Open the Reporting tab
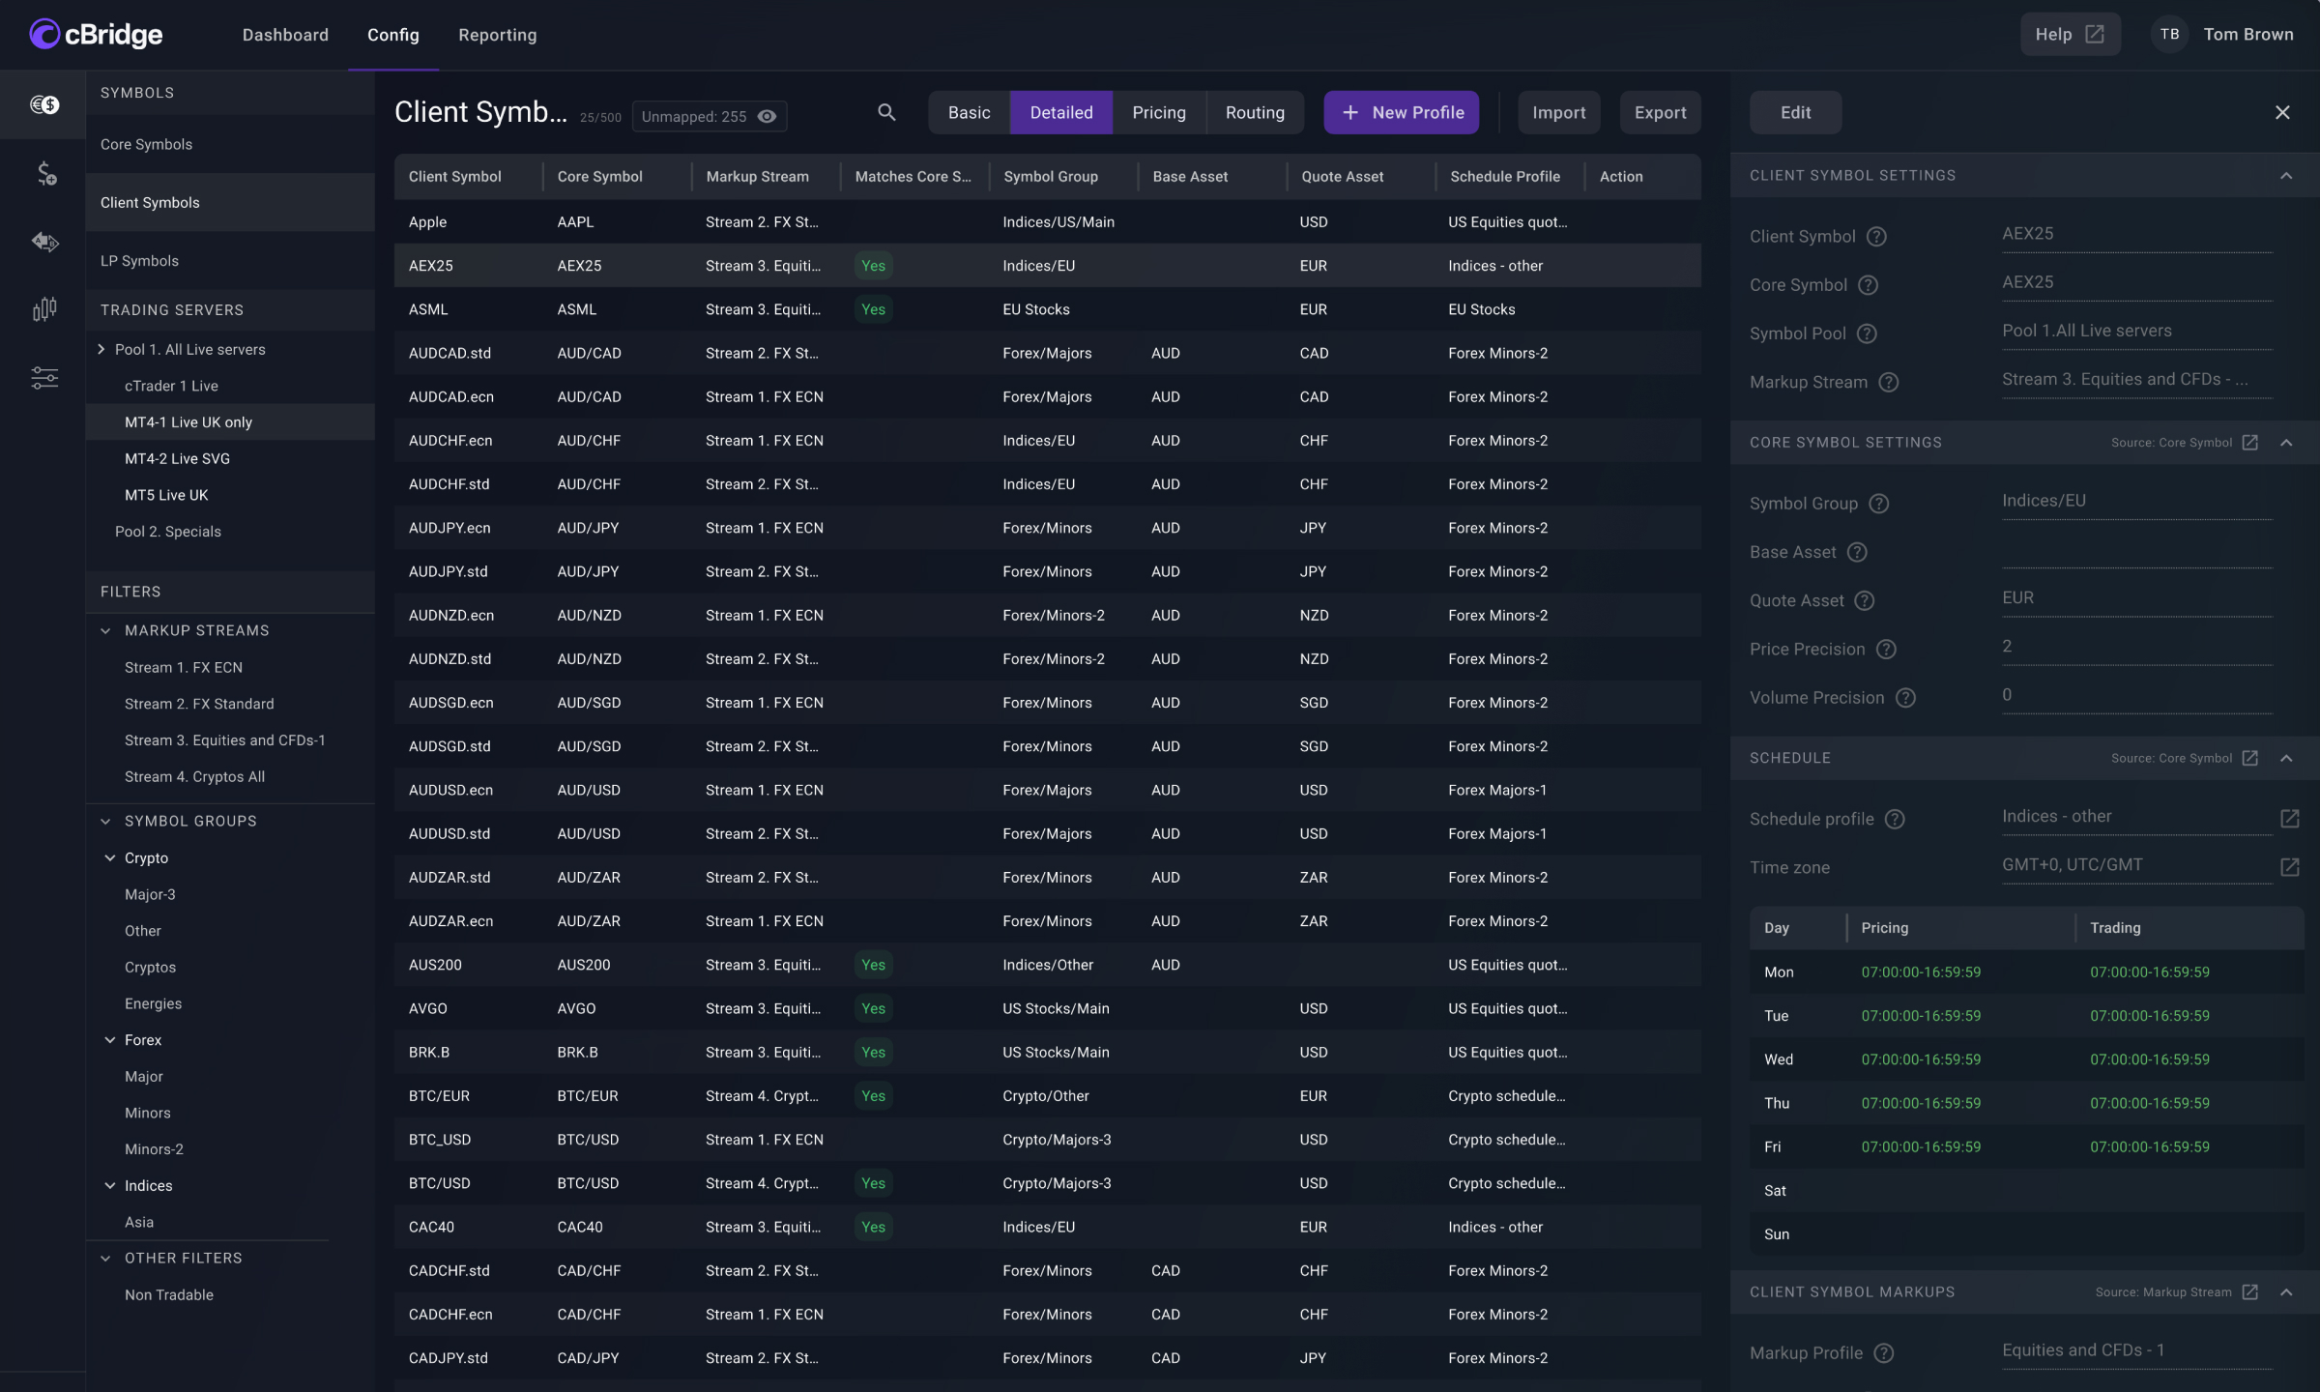 (x=497, y=35)
